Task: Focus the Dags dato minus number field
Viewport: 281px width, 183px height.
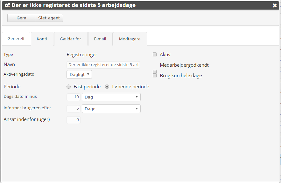Action: point(74,97)
